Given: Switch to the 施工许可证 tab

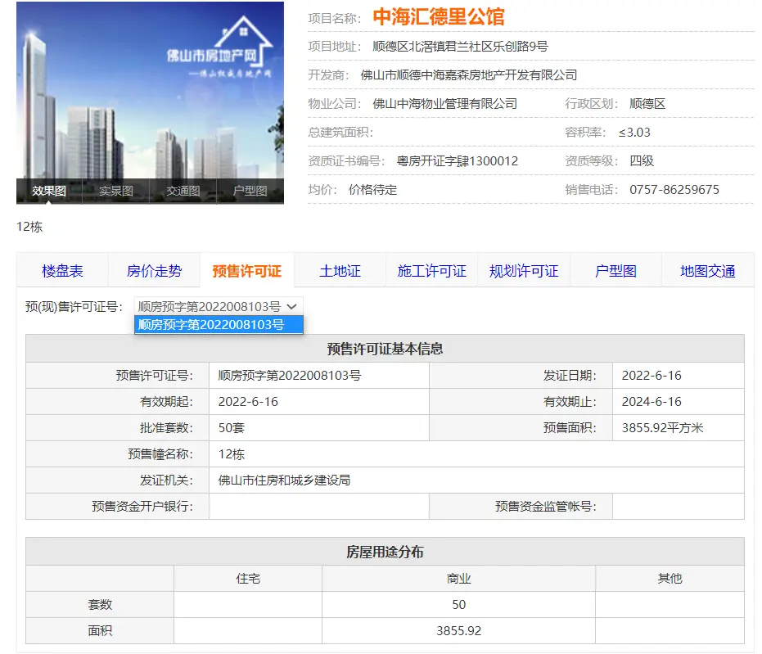Looking at the screenshot, I should pyautogui.click(x=431, y=271).
